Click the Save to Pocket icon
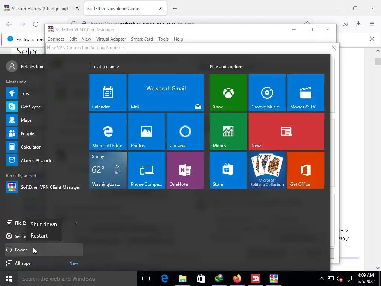The image size is (381, 286). coord(345,24)
